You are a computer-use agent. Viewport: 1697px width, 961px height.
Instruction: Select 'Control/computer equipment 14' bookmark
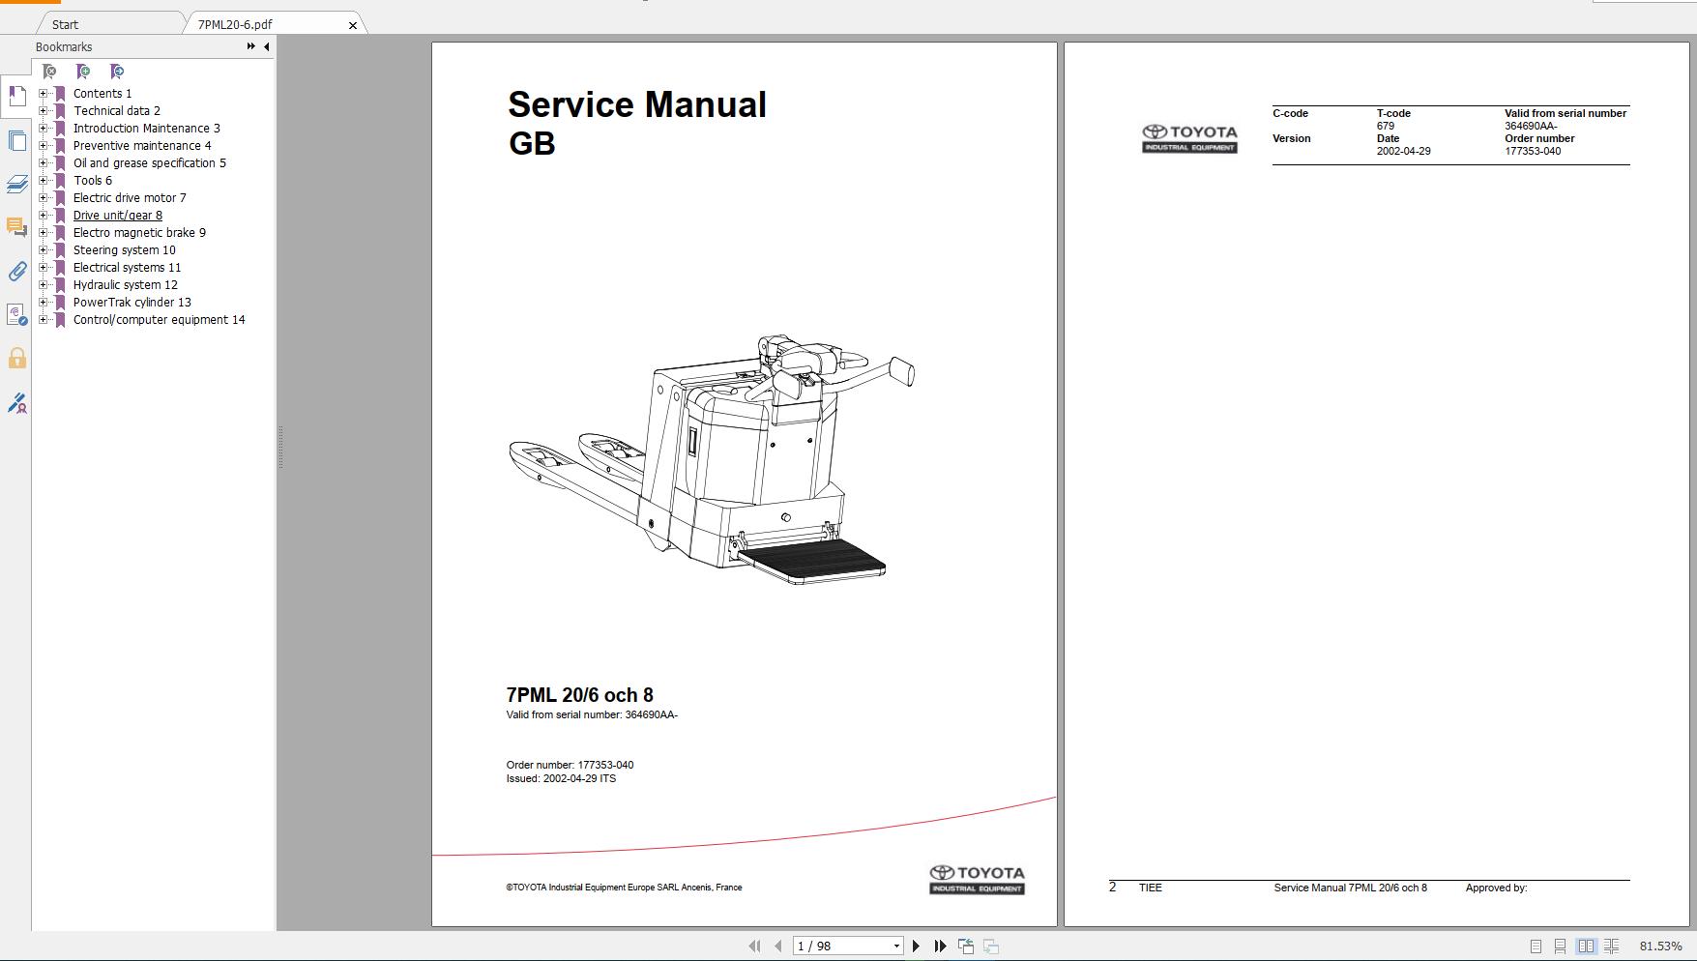[160, 320]
